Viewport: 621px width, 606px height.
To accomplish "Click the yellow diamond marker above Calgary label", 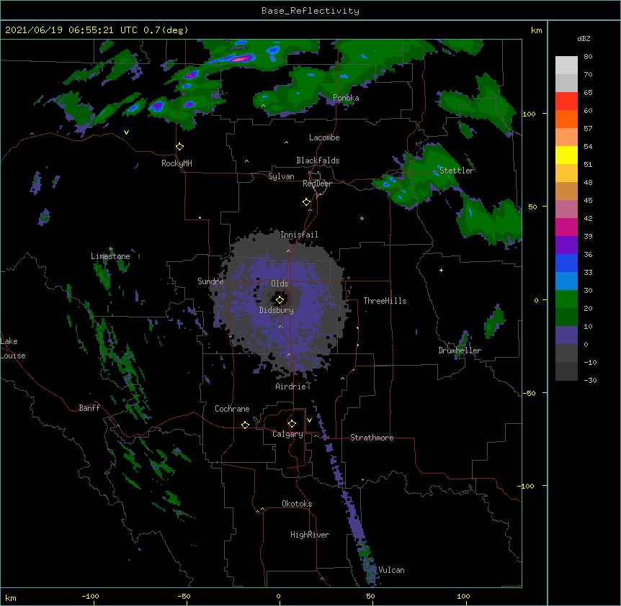I will [292, 424].
